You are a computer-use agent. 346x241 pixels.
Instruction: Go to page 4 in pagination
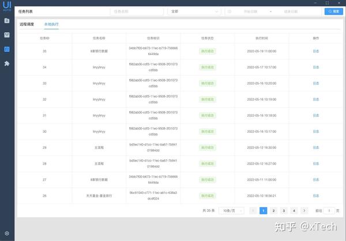[294, 211]
